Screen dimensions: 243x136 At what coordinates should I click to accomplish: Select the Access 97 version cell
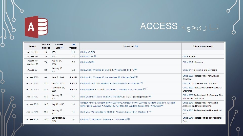tap(32, 70)
